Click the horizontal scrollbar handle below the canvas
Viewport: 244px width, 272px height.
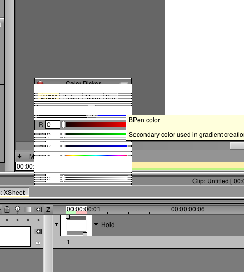coord(237,146)
